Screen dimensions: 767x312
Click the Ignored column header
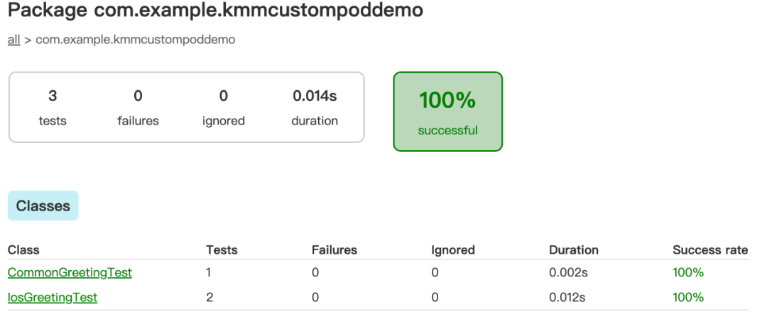[453, 249]
